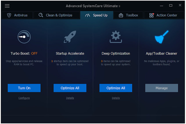Click the App/Toolbar Cleaner heading
This screenshot has width=186, height=124.
(x=162, y=53)
